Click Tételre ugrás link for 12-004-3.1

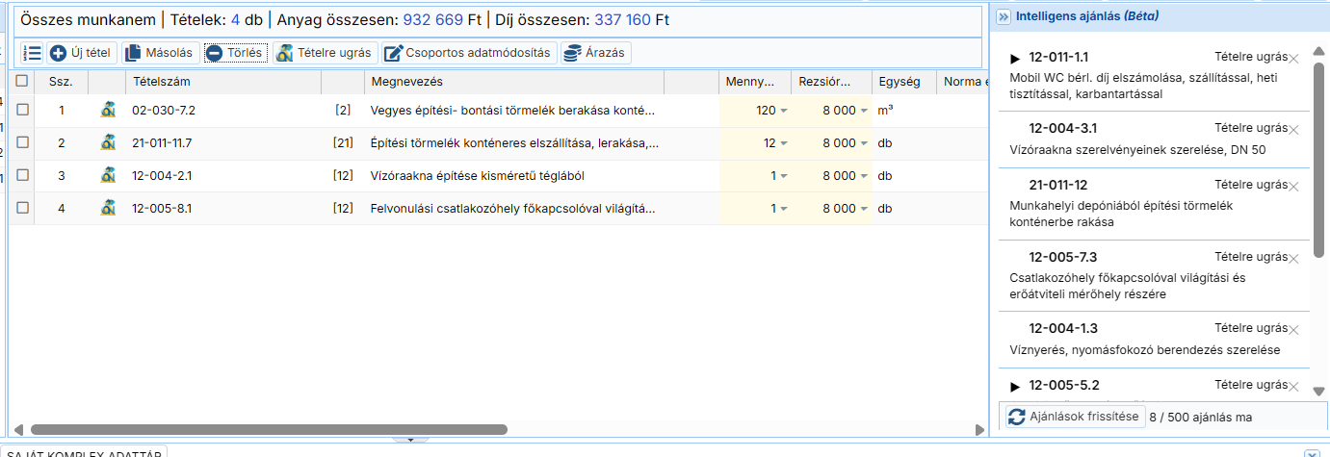click(1250, 128)
